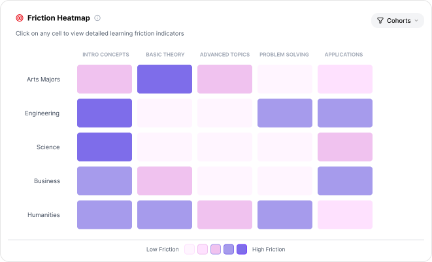Open Arts Majors Basic Theory cell
This screenshot has height=262, width=432.
165,80
